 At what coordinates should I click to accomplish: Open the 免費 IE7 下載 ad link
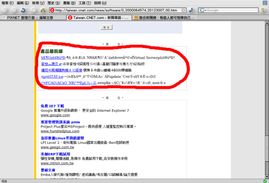[52, 106]
